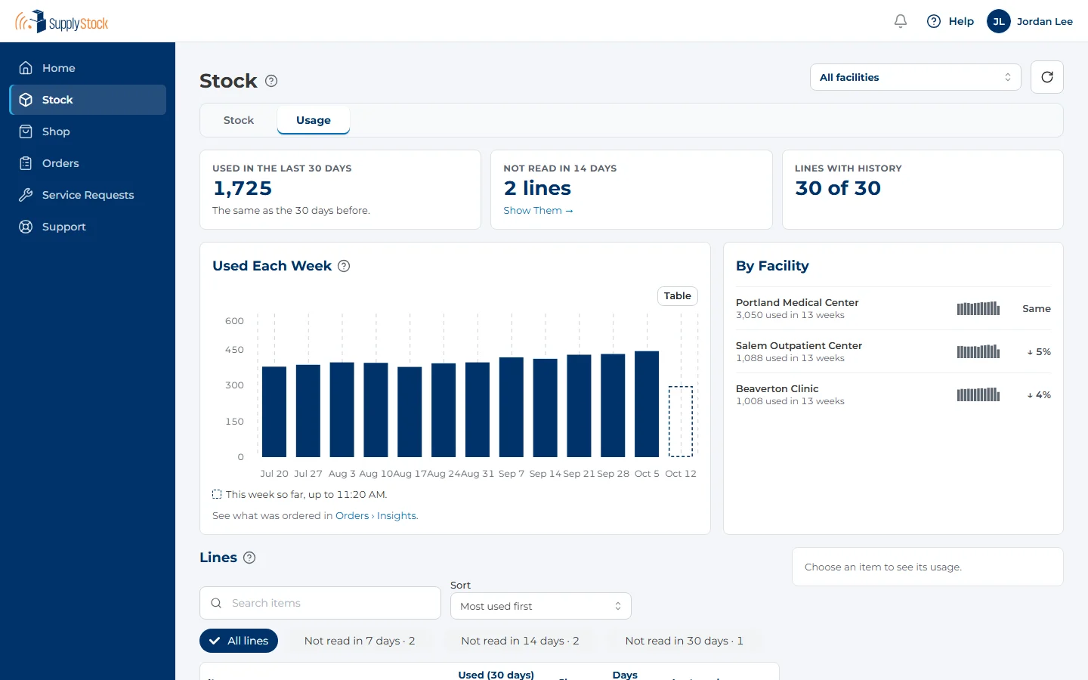Open the JL user avatar

tap(999, 21)
